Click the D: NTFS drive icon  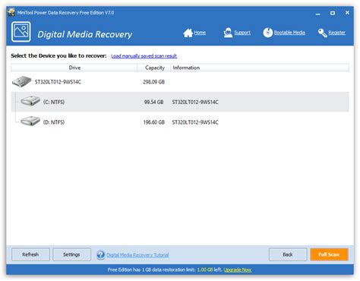pyautogui.click(x=30, y=121)
